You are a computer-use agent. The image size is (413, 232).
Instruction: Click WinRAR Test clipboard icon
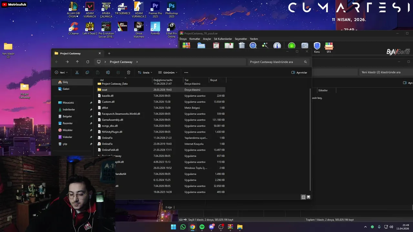[216, 46]
